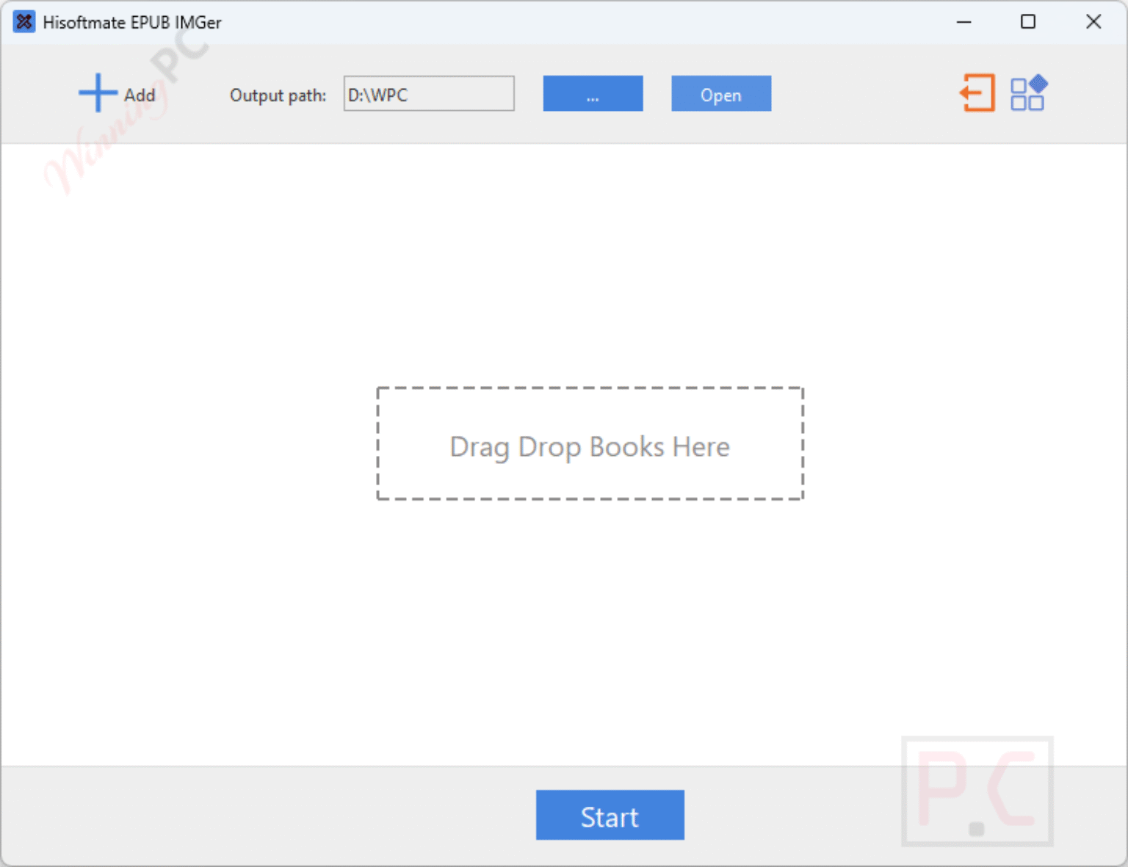
Task: Open the output folder with Open button
Action: click(x=721, y=94)
